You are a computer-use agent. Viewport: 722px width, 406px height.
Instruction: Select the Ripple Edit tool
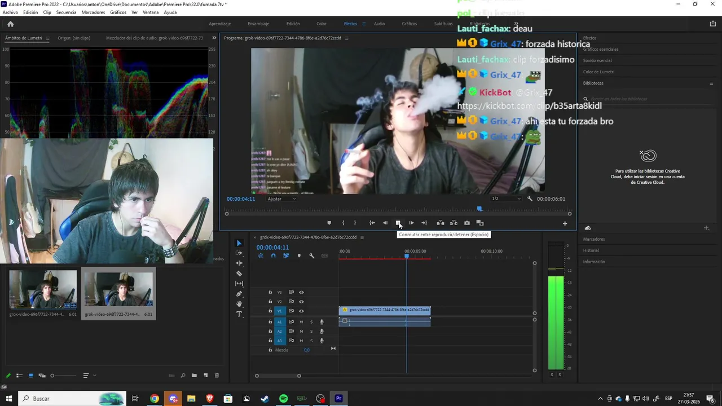point(239,263)
